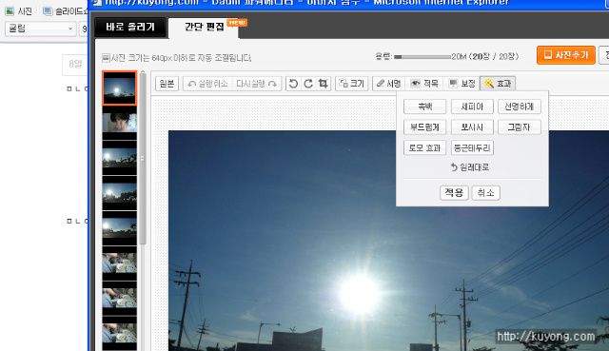Apply the 둥근테두리 rounded border effect
Screen dimensions: 609x351
(x=472, y=148)
